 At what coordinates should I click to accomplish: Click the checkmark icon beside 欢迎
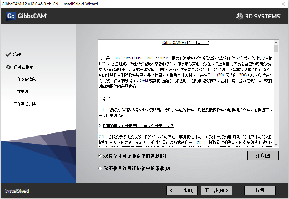point(8,54)
